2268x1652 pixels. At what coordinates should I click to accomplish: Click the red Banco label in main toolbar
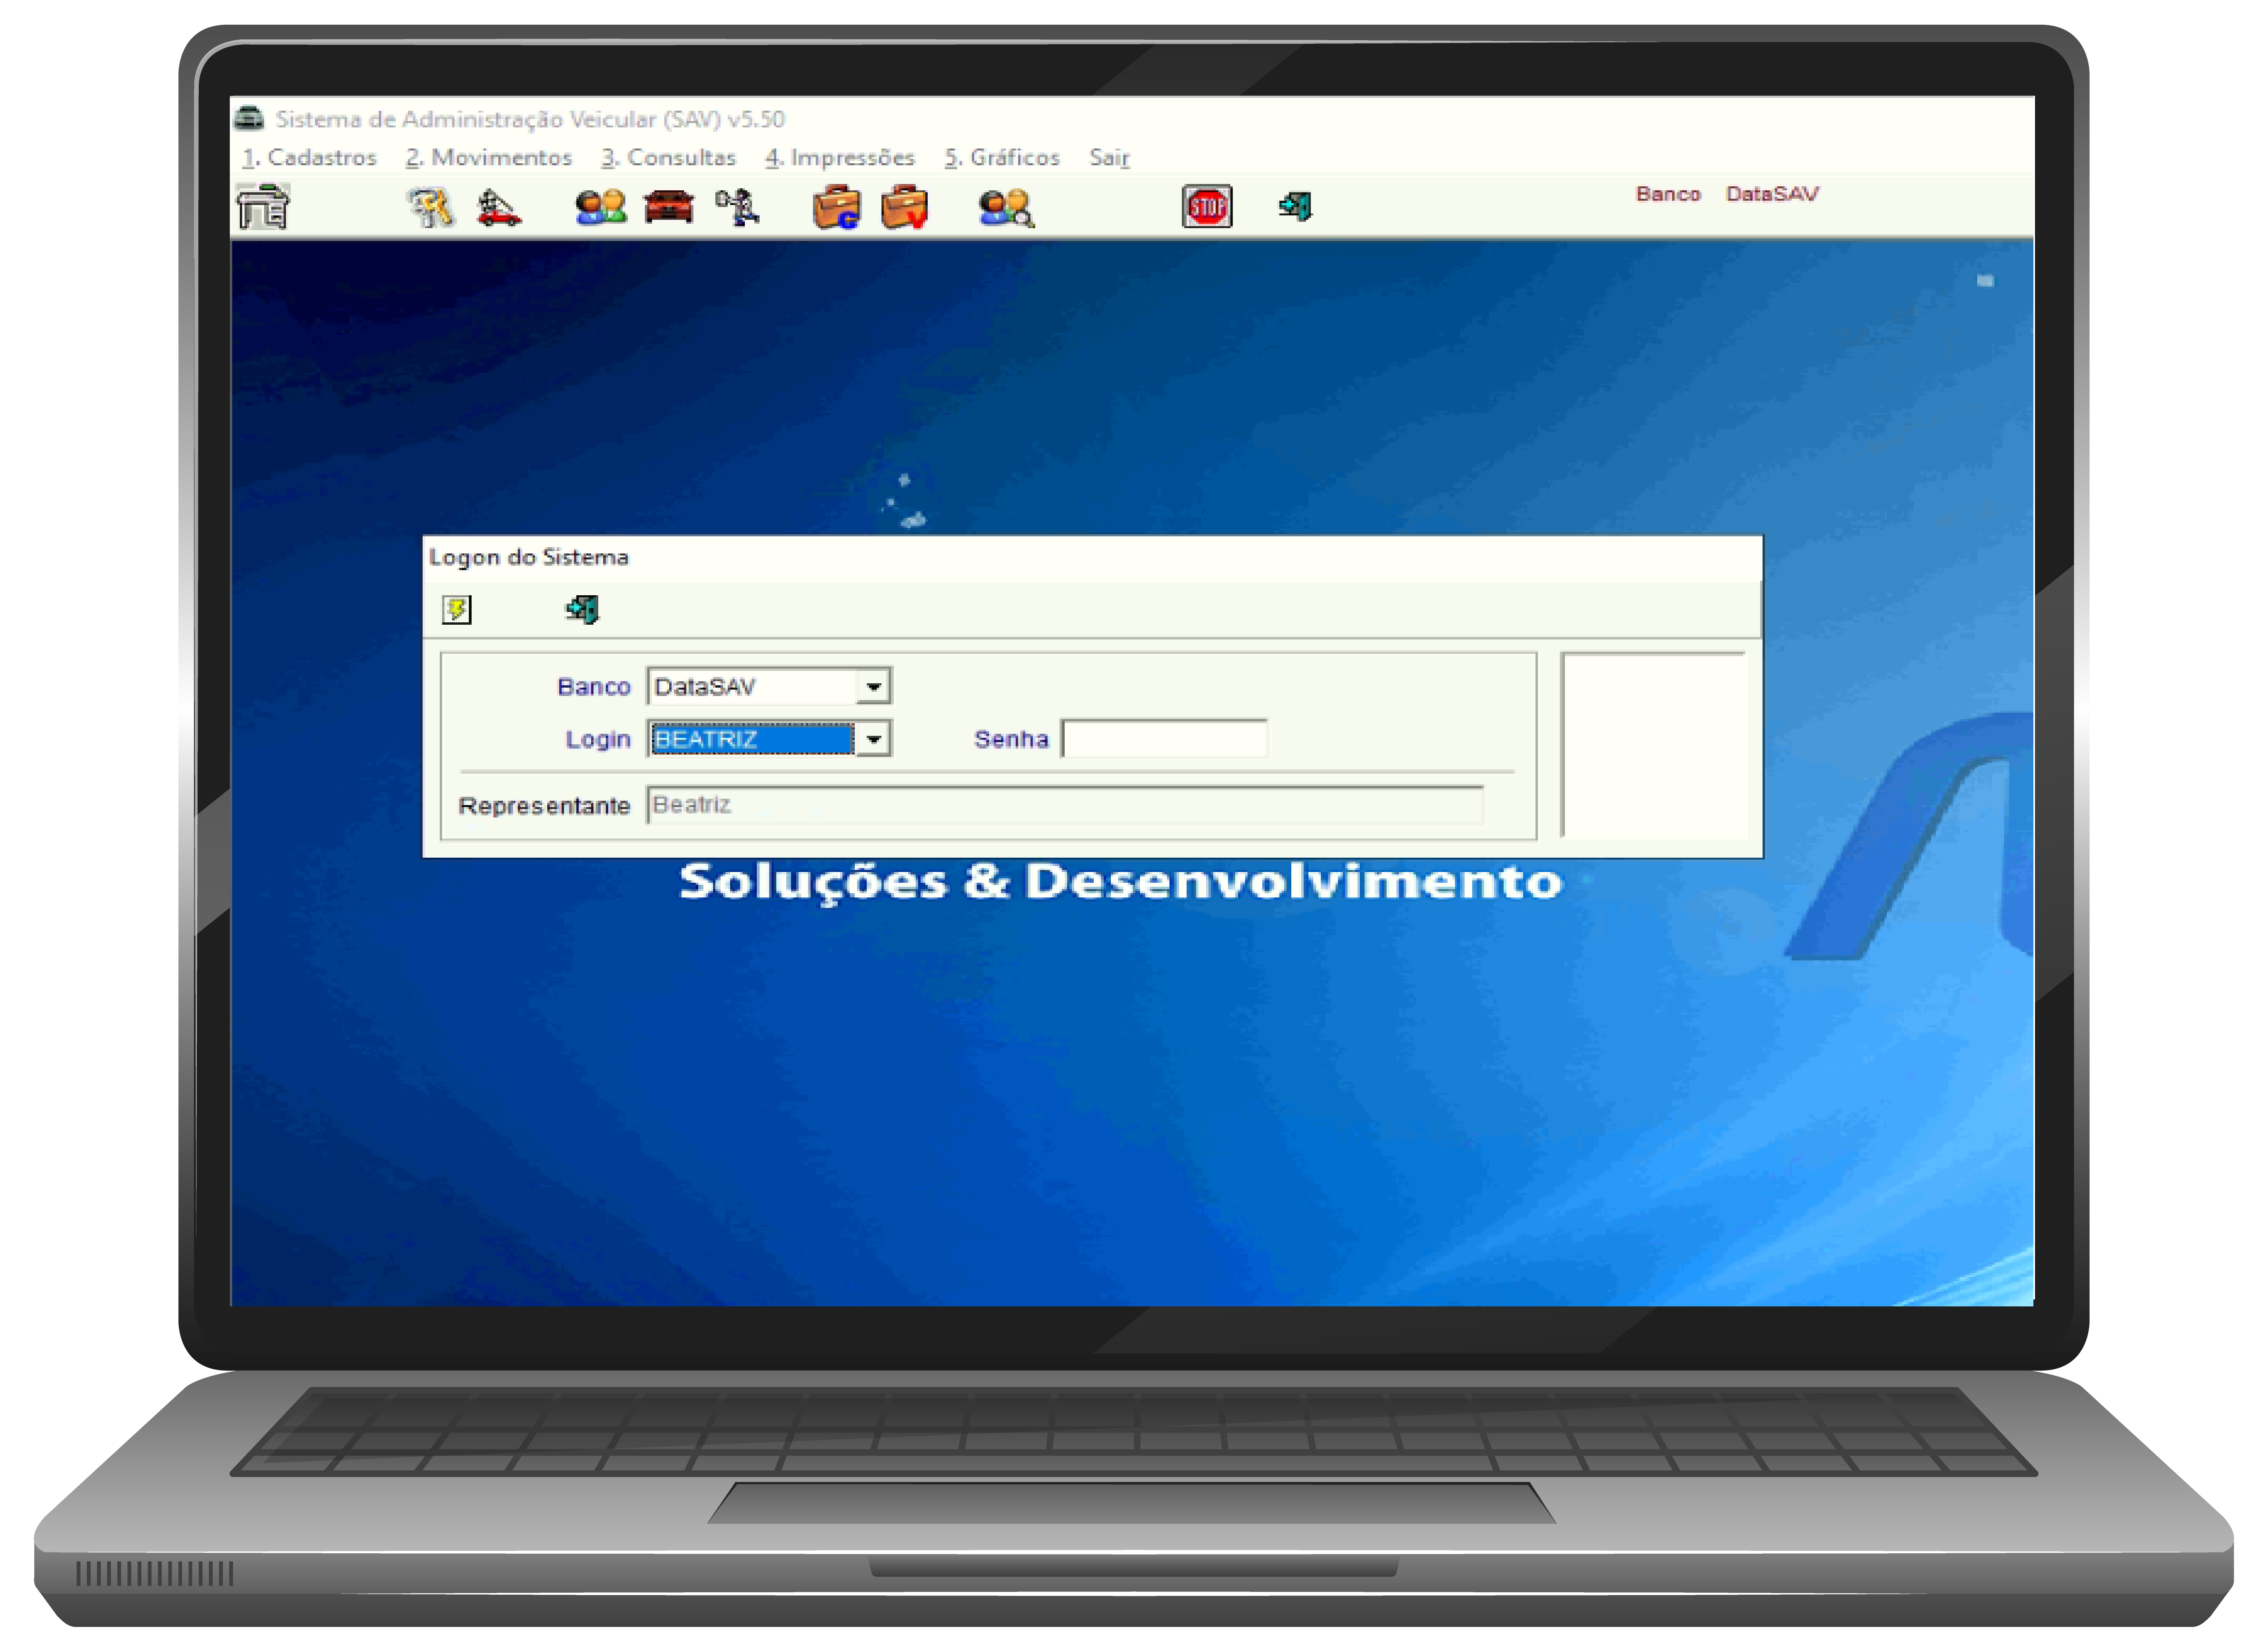(x=1669, y=194)
